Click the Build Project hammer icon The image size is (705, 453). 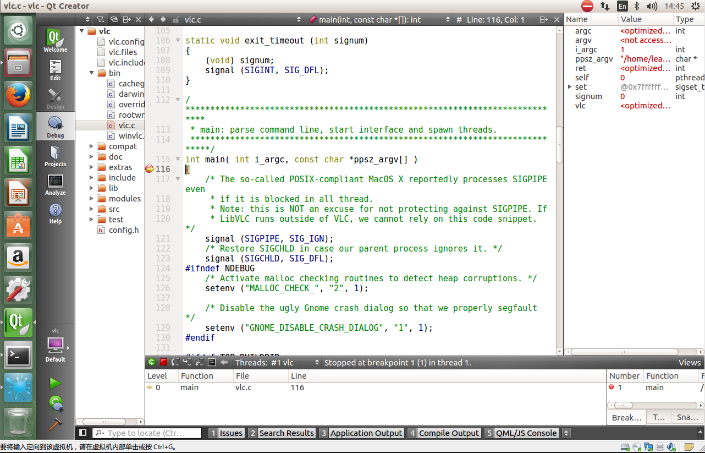coord(56,424)
